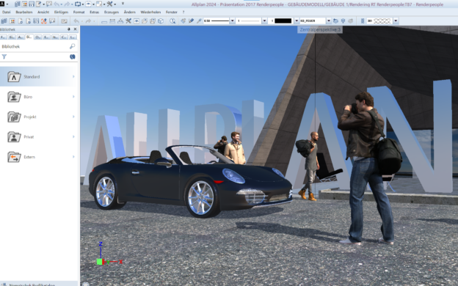
Task: Click the Redo arrow in the main toolbar
Action: 88,21
